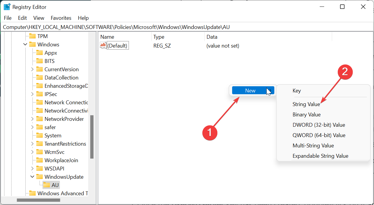Click the EnhancedStorageD folder icon
The image size is (374, 205).
39,86
